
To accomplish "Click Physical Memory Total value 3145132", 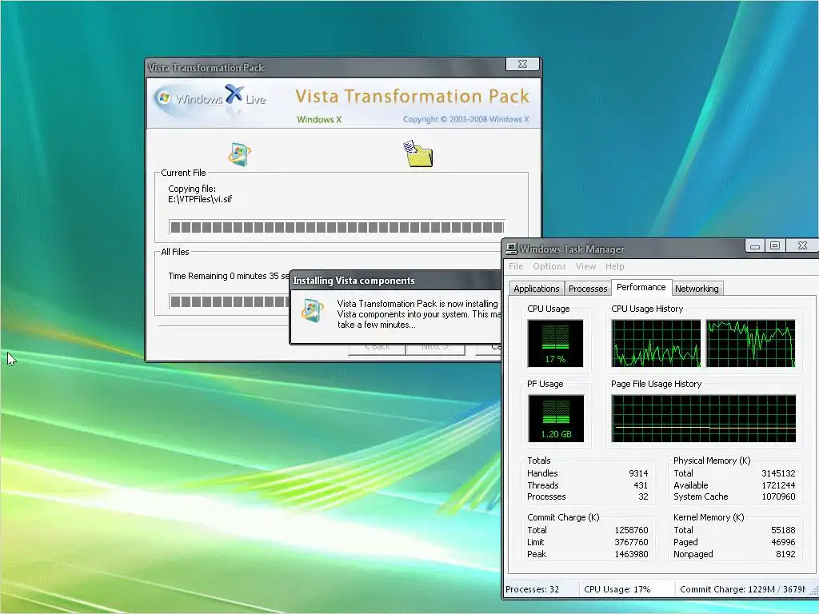I will [x=778, y=473].
